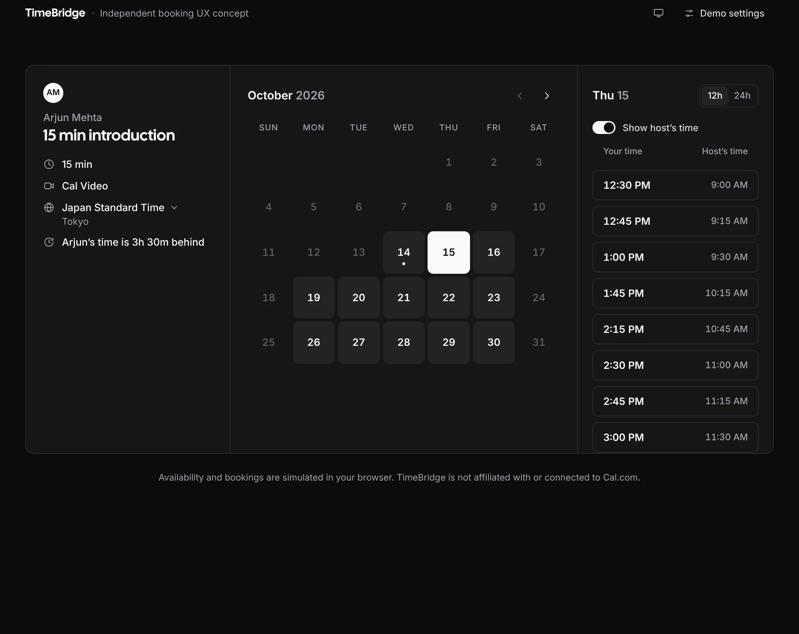
Task: Switch to 12h time format
Action: (715, 96)
